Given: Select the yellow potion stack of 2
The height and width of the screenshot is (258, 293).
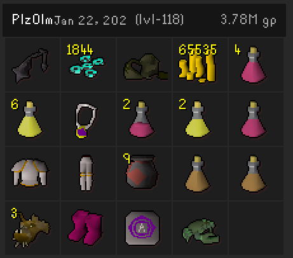Looking at the screenshot, I should pos(198,119).
